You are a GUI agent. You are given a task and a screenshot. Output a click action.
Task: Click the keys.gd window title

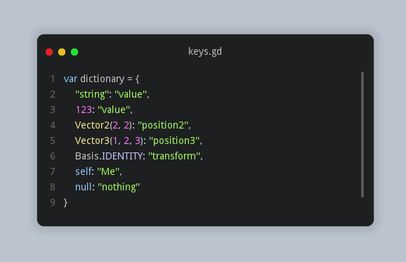point(205,51)
